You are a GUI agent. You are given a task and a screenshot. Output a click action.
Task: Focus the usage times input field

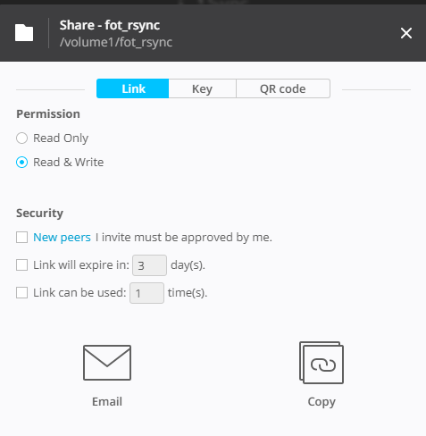[x=146, y=293]
